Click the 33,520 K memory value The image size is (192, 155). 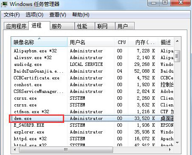145,118
